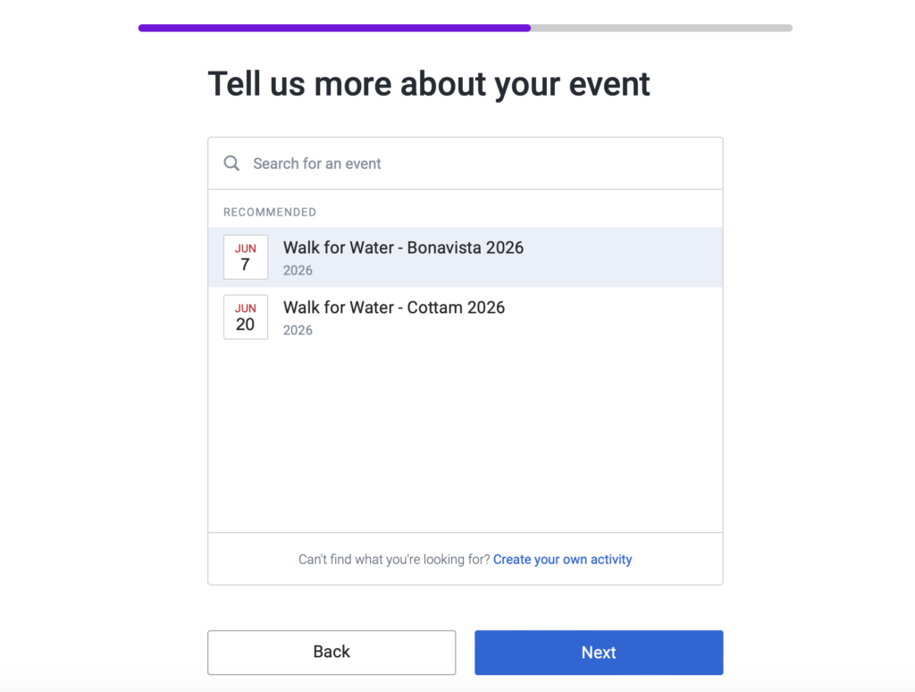Click the purple completed part of progress bar
Viewport: 915px width, 692px height.
tap(335, 28)
